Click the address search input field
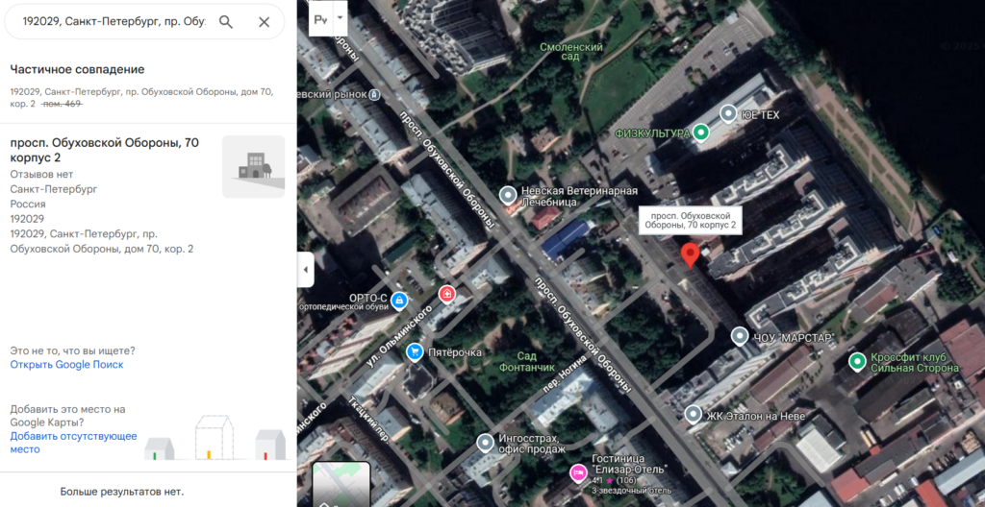This screenshot has width=985, height=507. point(114,22)
